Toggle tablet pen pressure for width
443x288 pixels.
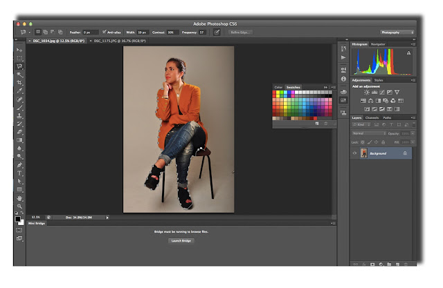[x=217, y=32]
